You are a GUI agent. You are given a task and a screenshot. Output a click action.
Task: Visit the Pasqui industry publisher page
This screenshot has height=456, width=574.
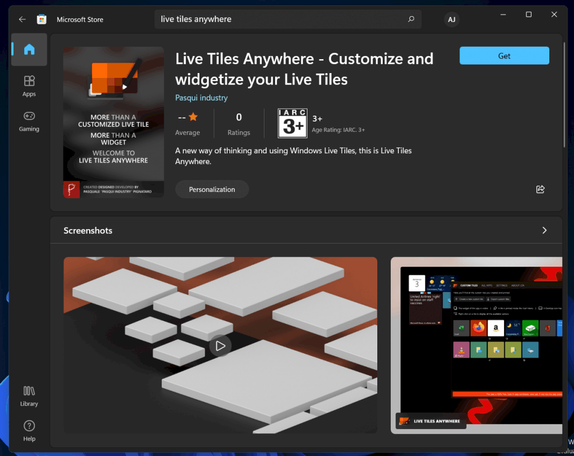coord(201,97)
